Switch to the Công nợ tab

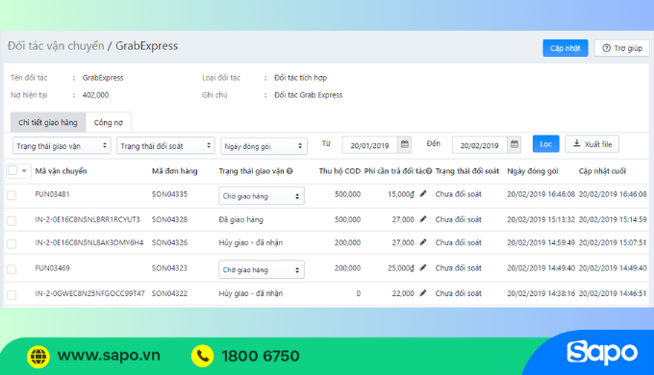109,122
